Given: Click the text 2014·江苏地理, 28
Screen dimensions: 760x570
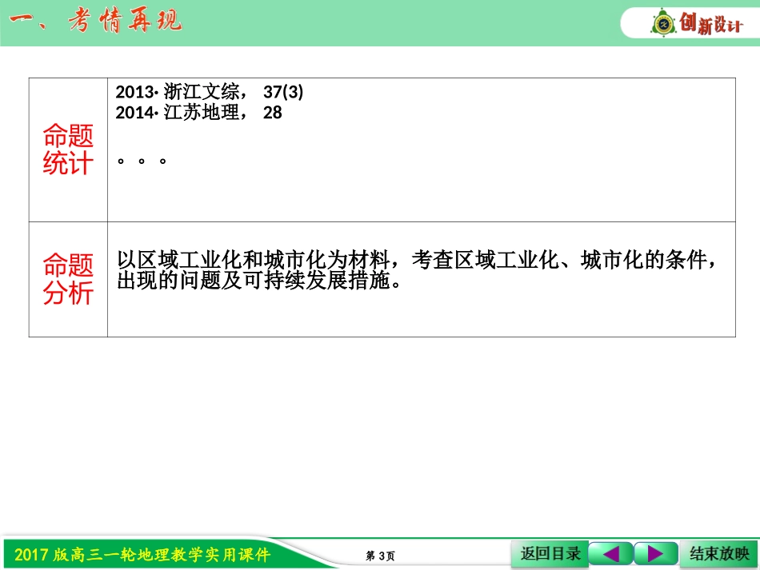Looking at the screenshot, I should (198, 113).
